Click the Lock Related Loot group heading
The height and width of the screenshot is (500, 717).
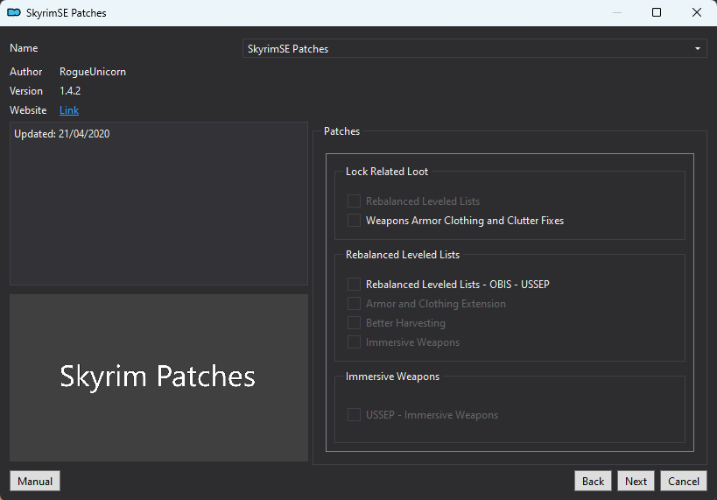point(387,172)
